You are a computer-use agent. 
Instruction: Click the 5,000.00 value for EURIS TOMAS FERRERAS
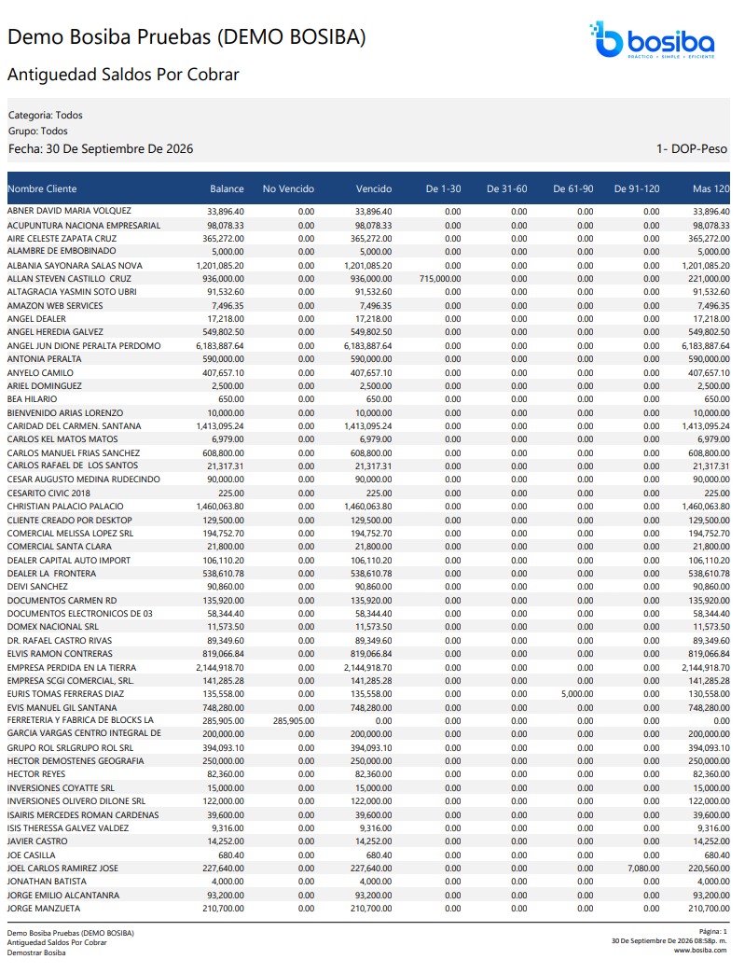[x=577, y=694]
